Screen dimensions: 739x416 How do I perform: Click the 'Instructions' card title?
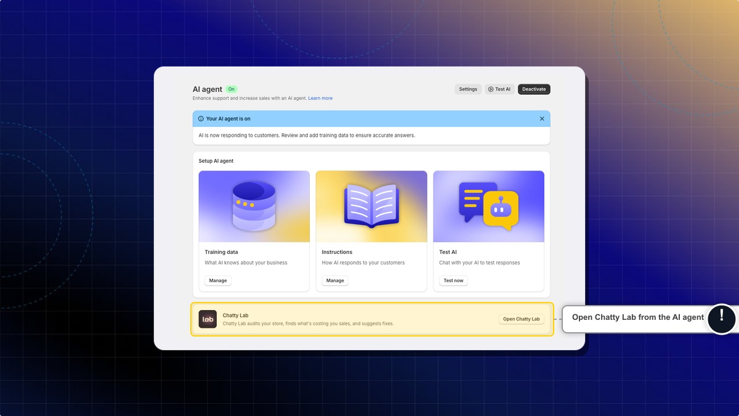coord(337,252)
